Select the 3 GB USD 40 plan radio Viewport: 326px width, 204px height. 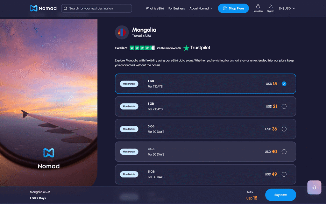point(284,152)
